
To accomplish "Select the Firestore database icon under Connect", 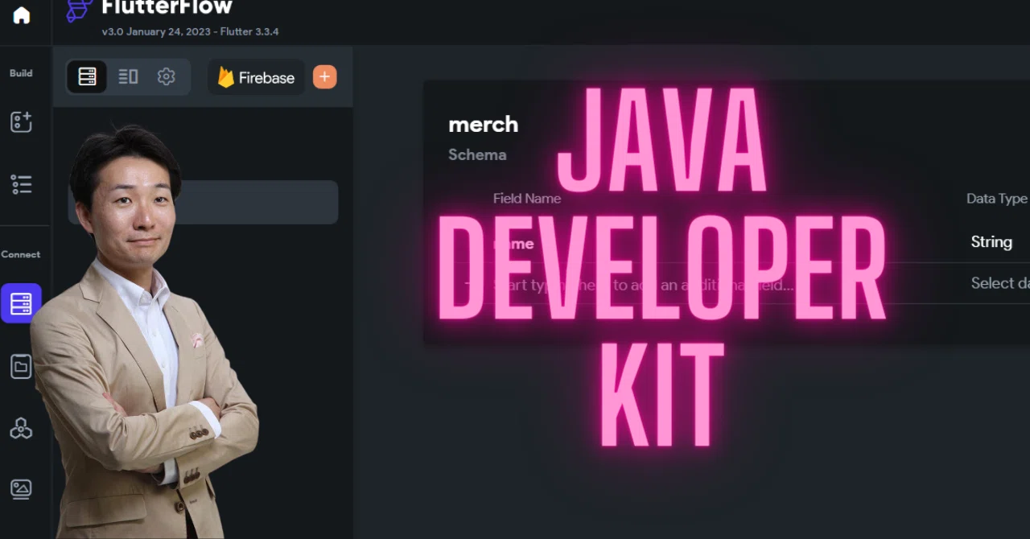I will (21, 303).
